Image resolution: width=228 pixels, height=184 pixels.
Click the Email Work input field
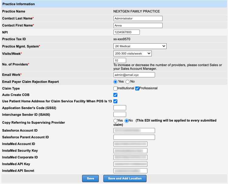[x=134, y=75]
